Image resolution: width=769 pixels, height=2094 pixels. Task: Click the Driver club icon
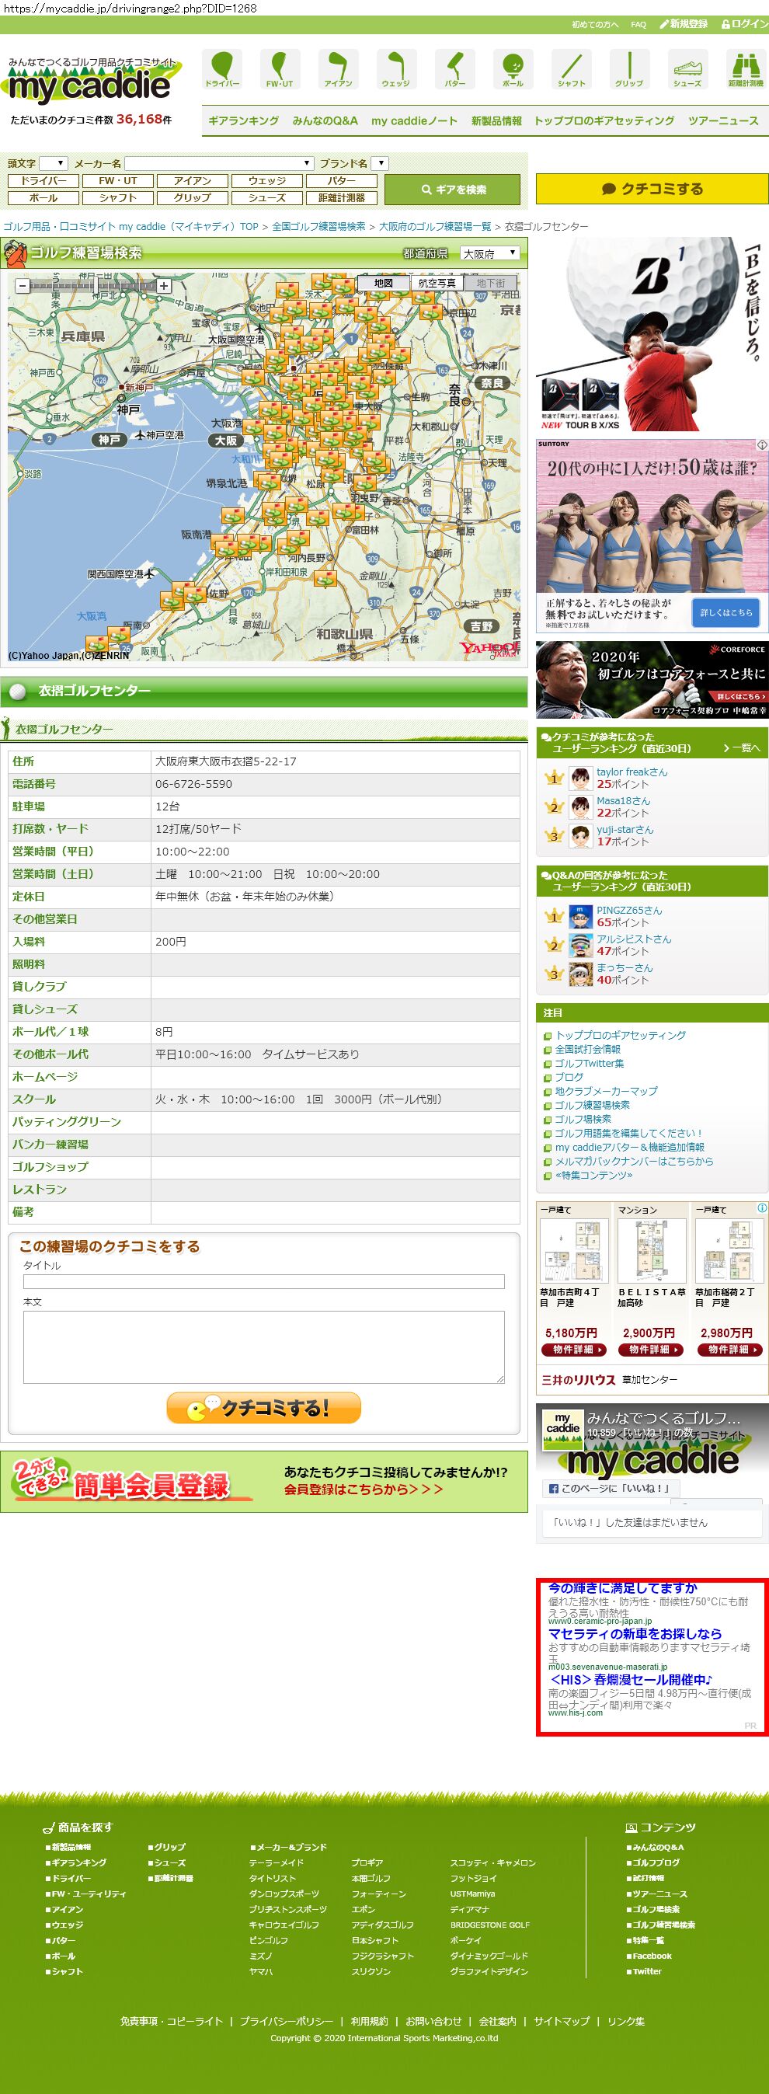pyautogui.click(x=222, y=68)
